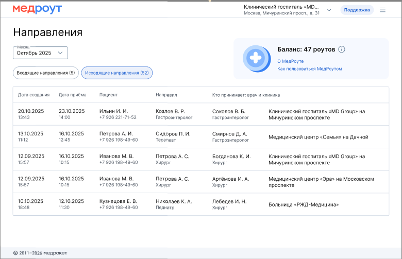Click the Баланс: 47 роутов heading

pos(306,49)
